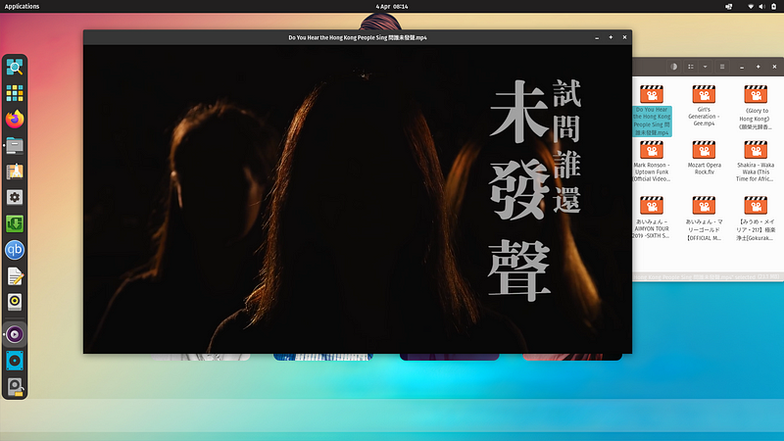Open the Applications menu in top panel

coord(22,7)
